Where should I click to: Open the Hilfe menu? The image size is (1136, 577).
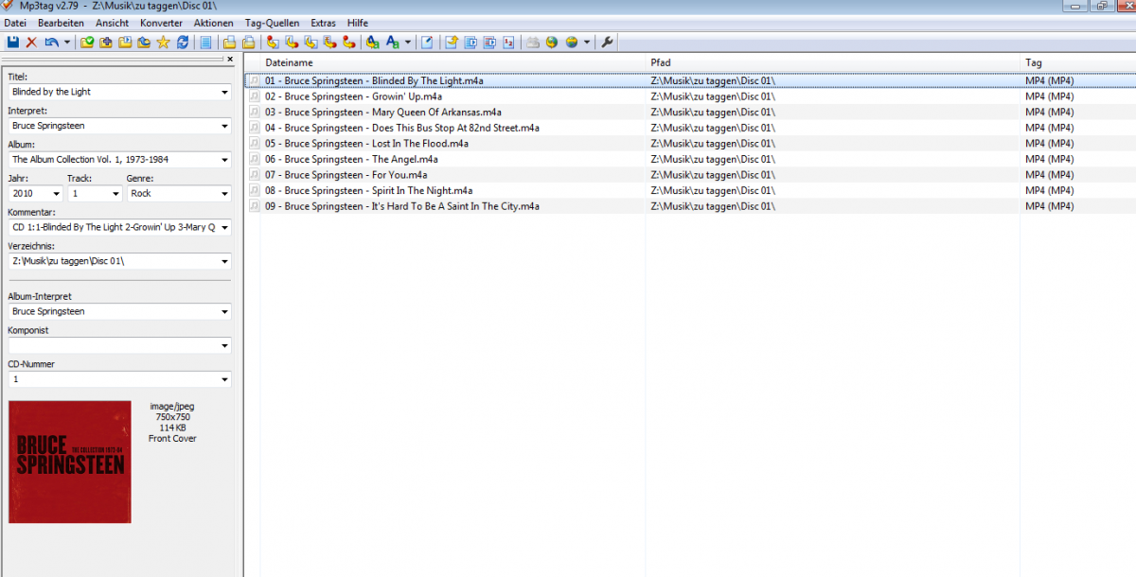pos(358,23)
